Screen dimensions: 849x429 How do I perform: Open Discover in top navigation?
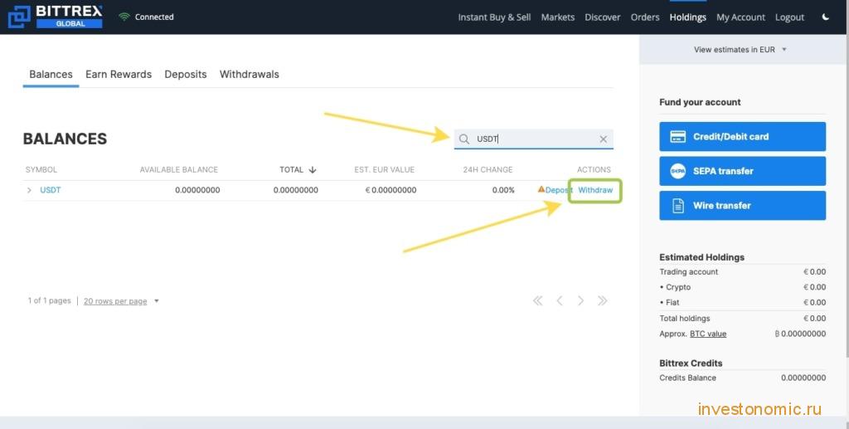click(602, 17)
